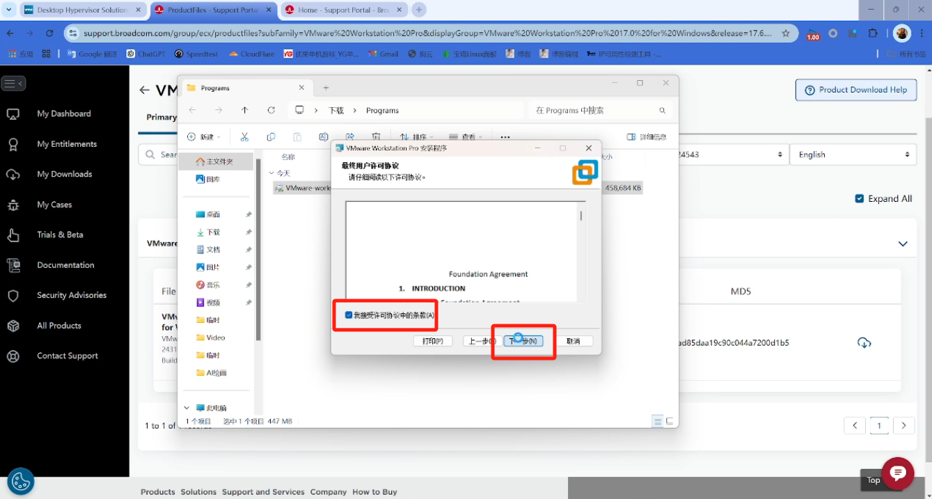Image resolution: width=932 pixels, height=499 pixels.
Task: Select 图库 in Explorer sidebar
Action: pos(207,179)
